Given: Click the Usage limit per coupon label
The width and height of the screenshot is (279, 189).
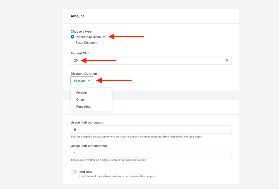Looking at the screenshot, I should [x=87, y=122].
